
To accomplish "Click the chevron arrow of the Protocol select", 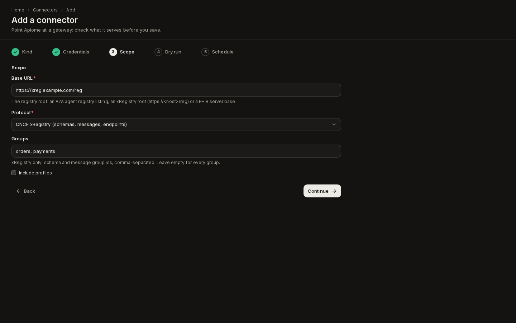I will [334, 125].
